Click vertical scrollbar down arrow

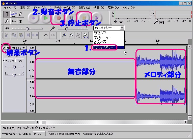tap(190, 118)
